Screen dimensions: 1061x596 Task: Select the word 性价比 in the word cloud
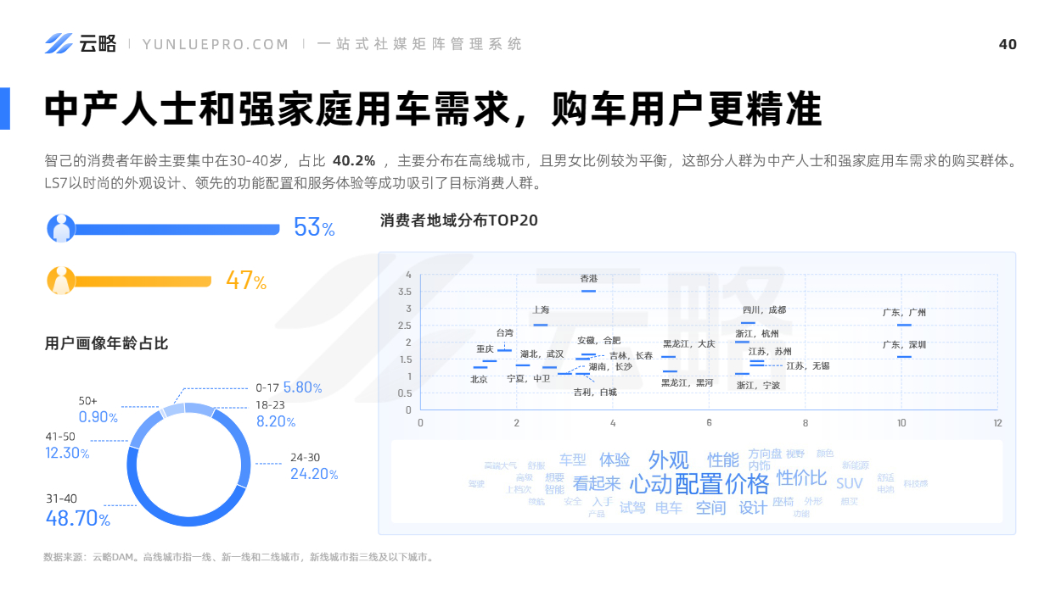click(801, 477)
